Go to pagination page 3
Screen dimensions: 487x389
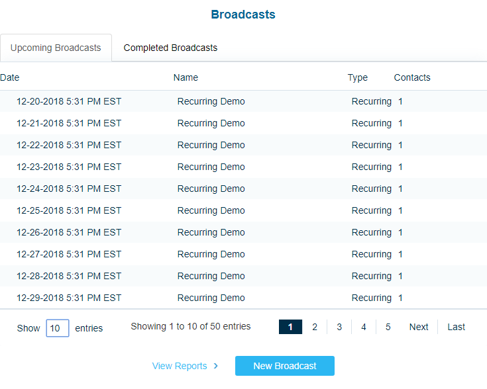(x=339, y=327)
